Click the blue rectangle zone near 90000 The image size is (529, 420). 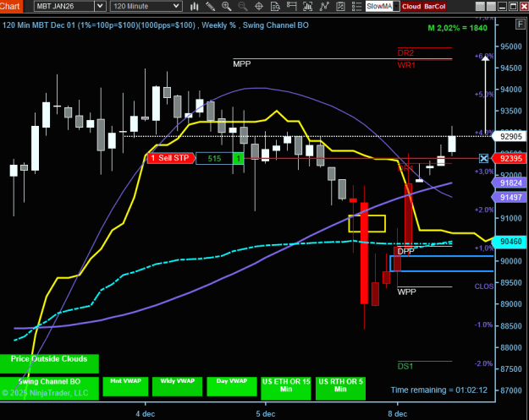tap(442, 264)
